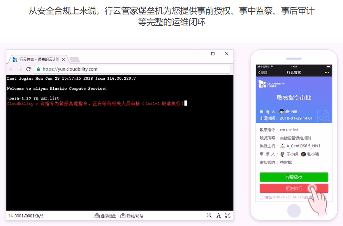Click the 'Welcome to aliyun' terminal line

click(57, 89)
